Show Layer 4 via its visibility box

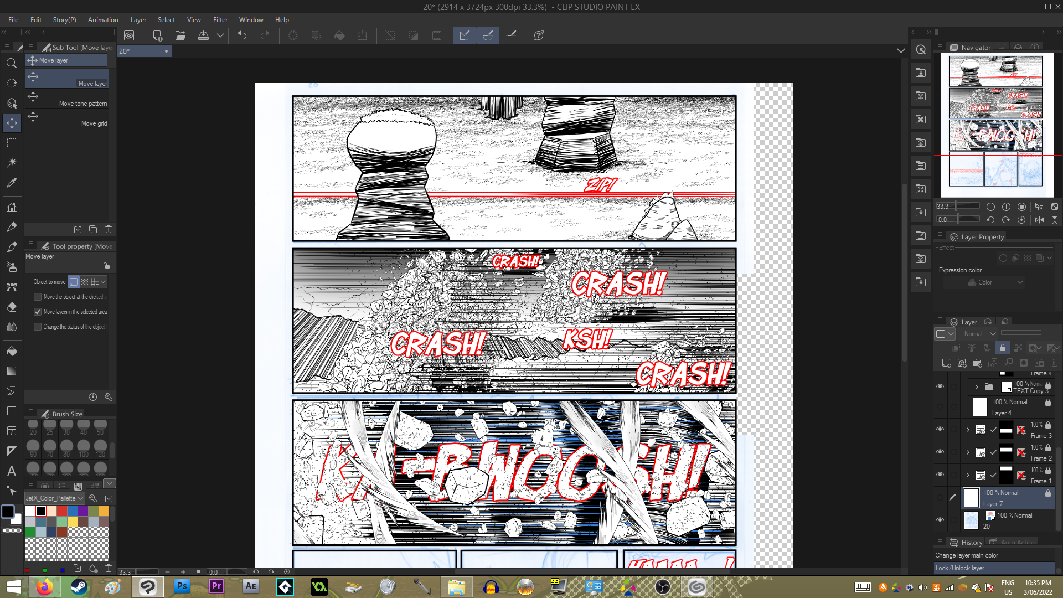tap(940, 407)
